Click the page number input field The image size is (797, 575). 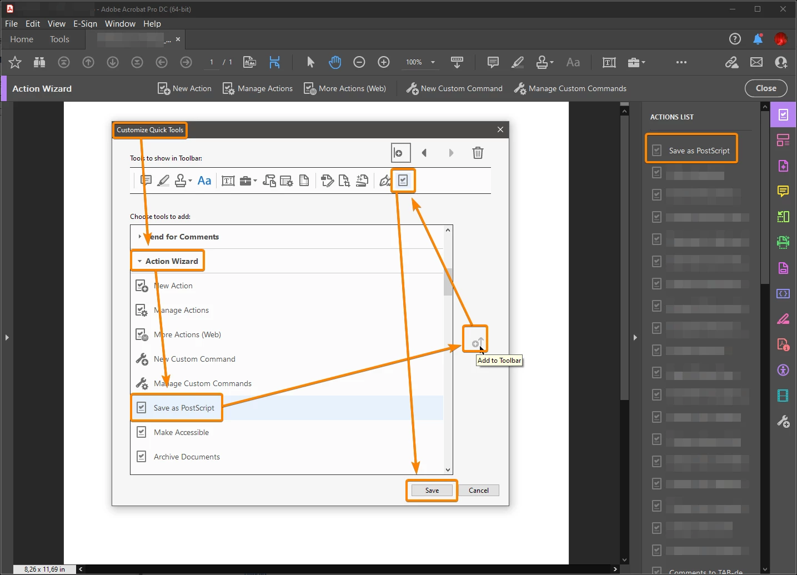pos(212,62)
